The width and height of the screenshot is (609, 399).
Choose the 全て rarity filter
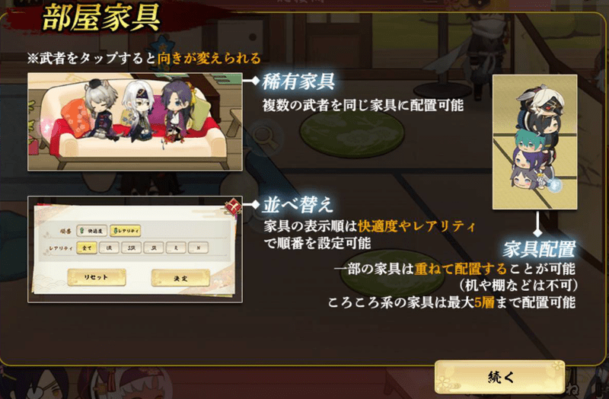coord(87,248)
